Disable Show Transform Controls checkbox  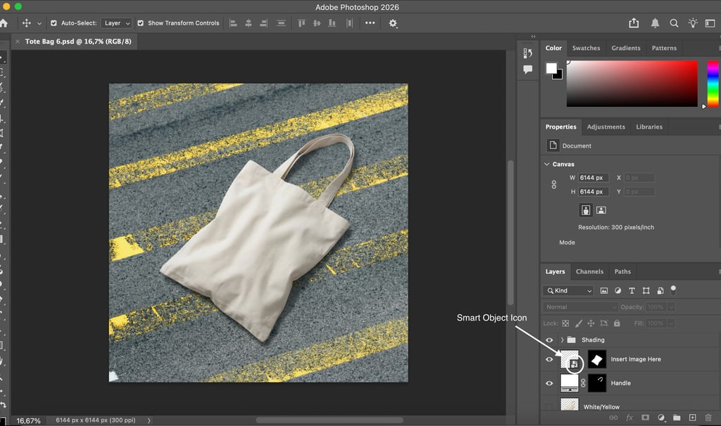click(140, 23)
